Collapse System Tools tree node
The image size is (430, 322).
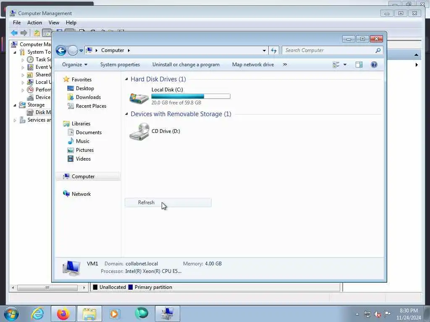tap(15, 52)
